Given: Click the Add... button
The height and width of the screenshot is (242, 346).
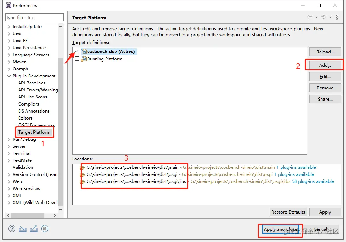Looking at the screenshot, I should [x=325, y=65].
